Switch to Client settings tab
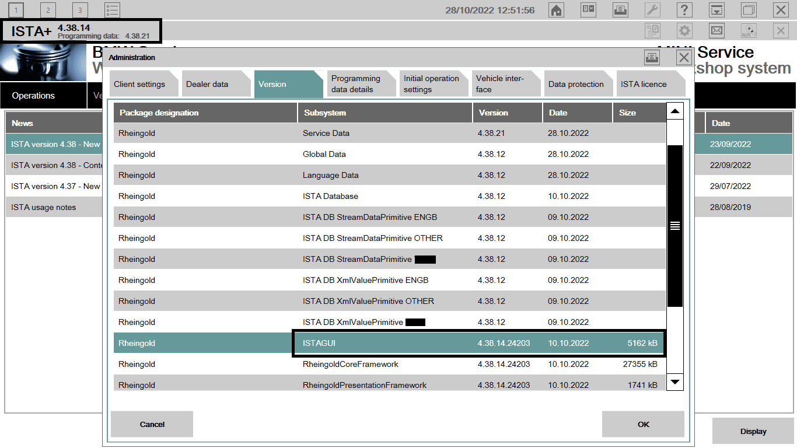 (x=144, y=84)
